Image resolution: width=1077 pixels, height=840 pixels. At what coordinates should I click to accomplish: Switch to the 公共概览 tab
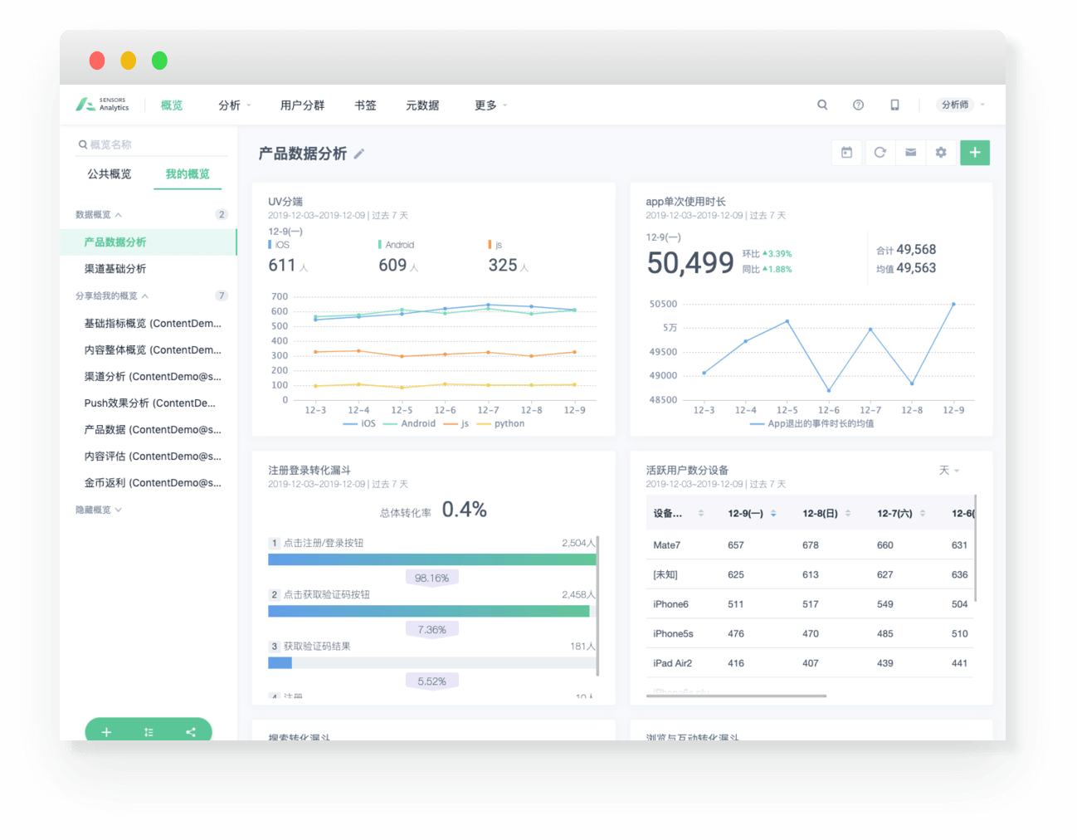tap(110, 173)
